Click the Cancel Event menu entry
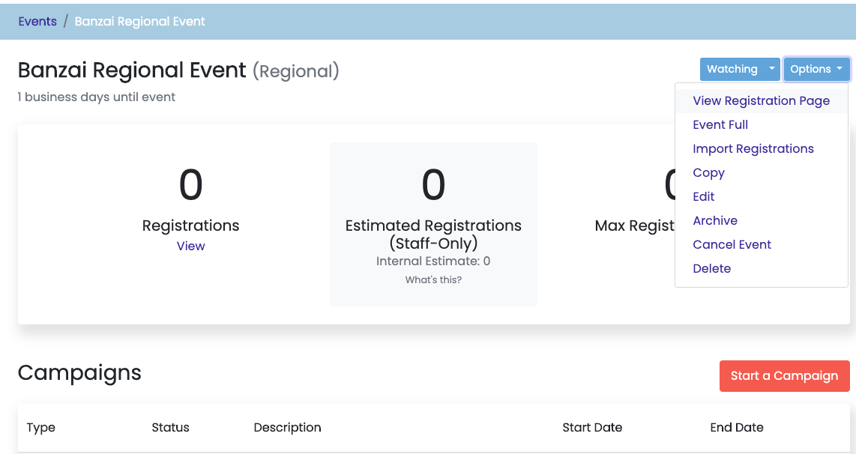 [732, 244]
